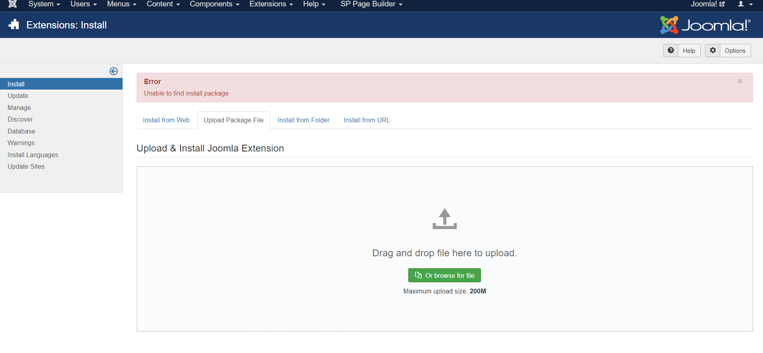
Task: Open the Content dropdown menu
Action: pyautogui.click(x=163, y=4)
